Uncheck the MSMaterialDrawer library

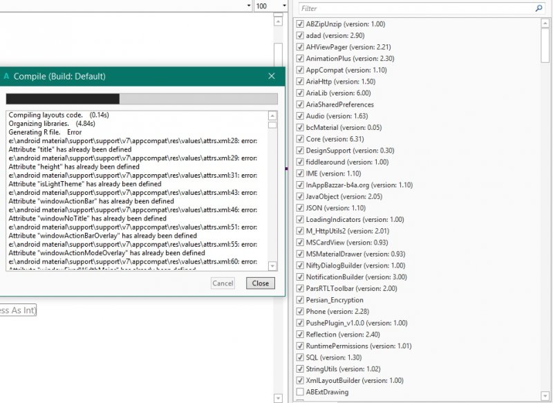click(x=299, y=254)
